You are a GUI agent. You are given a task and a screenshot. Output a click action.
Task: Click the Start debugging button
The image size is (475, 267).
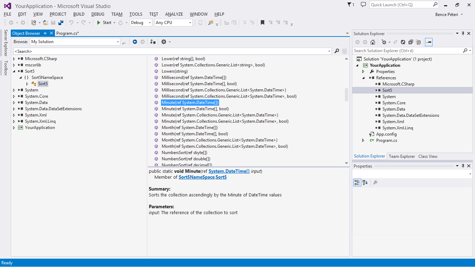(x=104, y=23)
